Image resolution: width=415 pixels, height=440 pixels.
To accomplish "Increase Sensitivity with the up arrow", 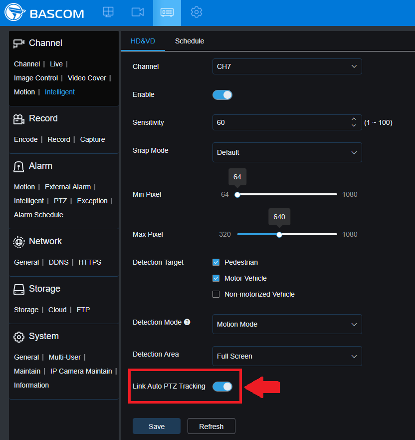I will tap(354, 119).
